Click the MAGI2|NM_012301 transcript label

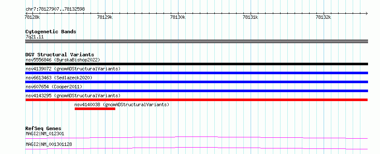tap(45, 134)
